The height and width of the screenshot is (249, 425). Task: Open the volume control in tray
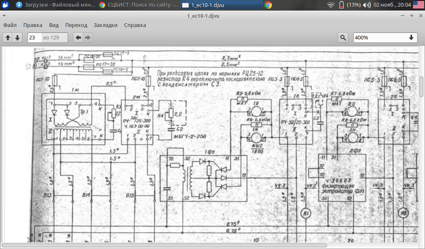click(x=366, y=5)
